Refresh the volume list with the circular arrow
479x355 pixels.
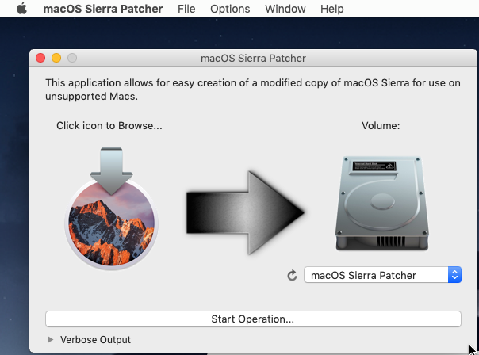tap(292, 275)
